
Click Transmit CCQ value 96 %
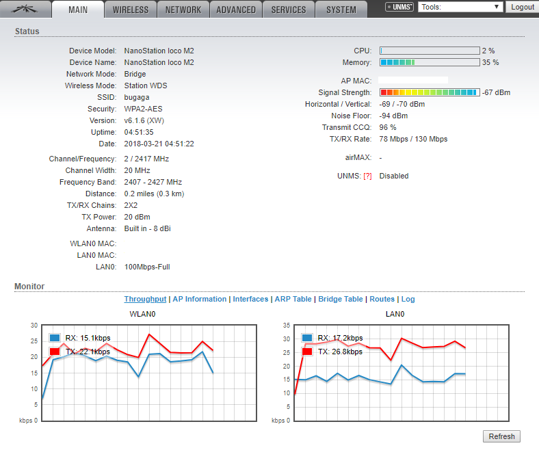pos(387,127)
